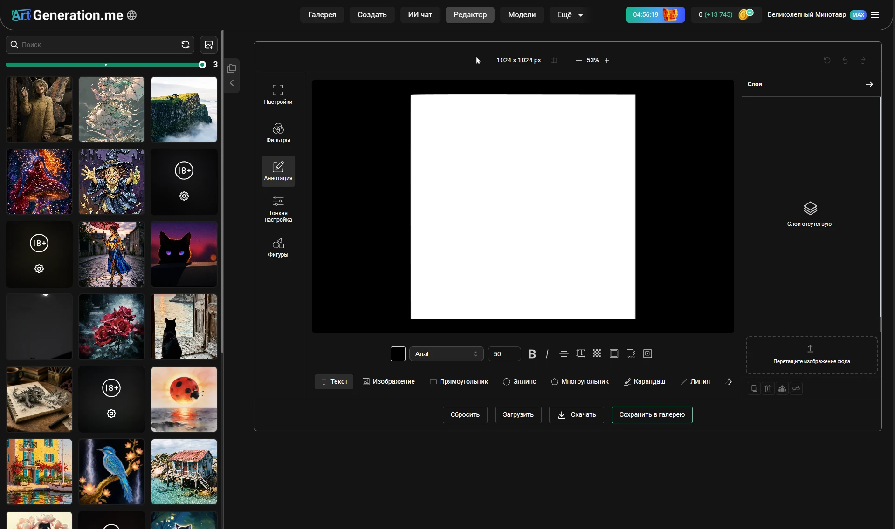Open the Великолепный Минотавр profile
The height and width of the screenshot is (529, 895).
(x=807, y=15)
